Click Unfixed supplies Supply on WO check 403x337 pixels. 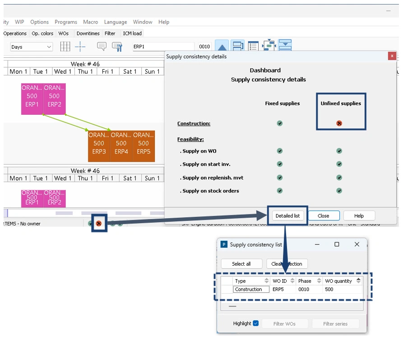339,151
